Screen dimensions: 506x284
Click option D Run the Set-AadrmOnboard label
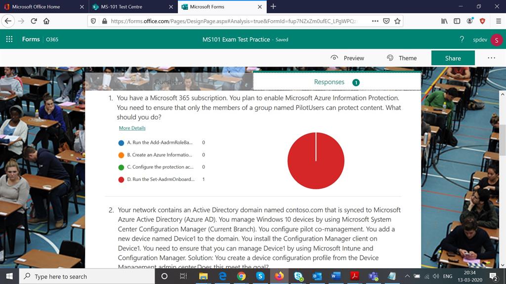click(161, 179)
